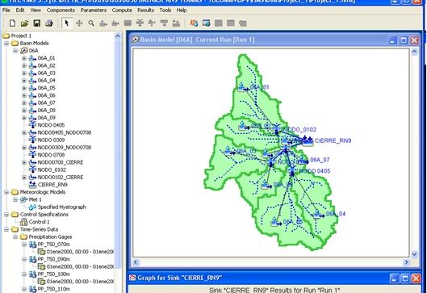This screenshot has width=427, height=293.
Task: Select NODO 0708 in the tree
Action: click(51, 155)
